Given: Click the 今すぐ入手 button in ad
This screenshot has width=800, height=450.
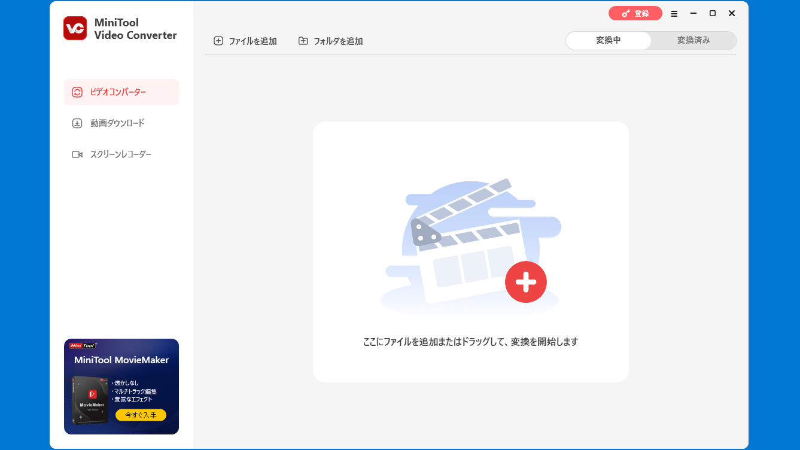Looking at the screenshot, I should [x=141, y=415].
